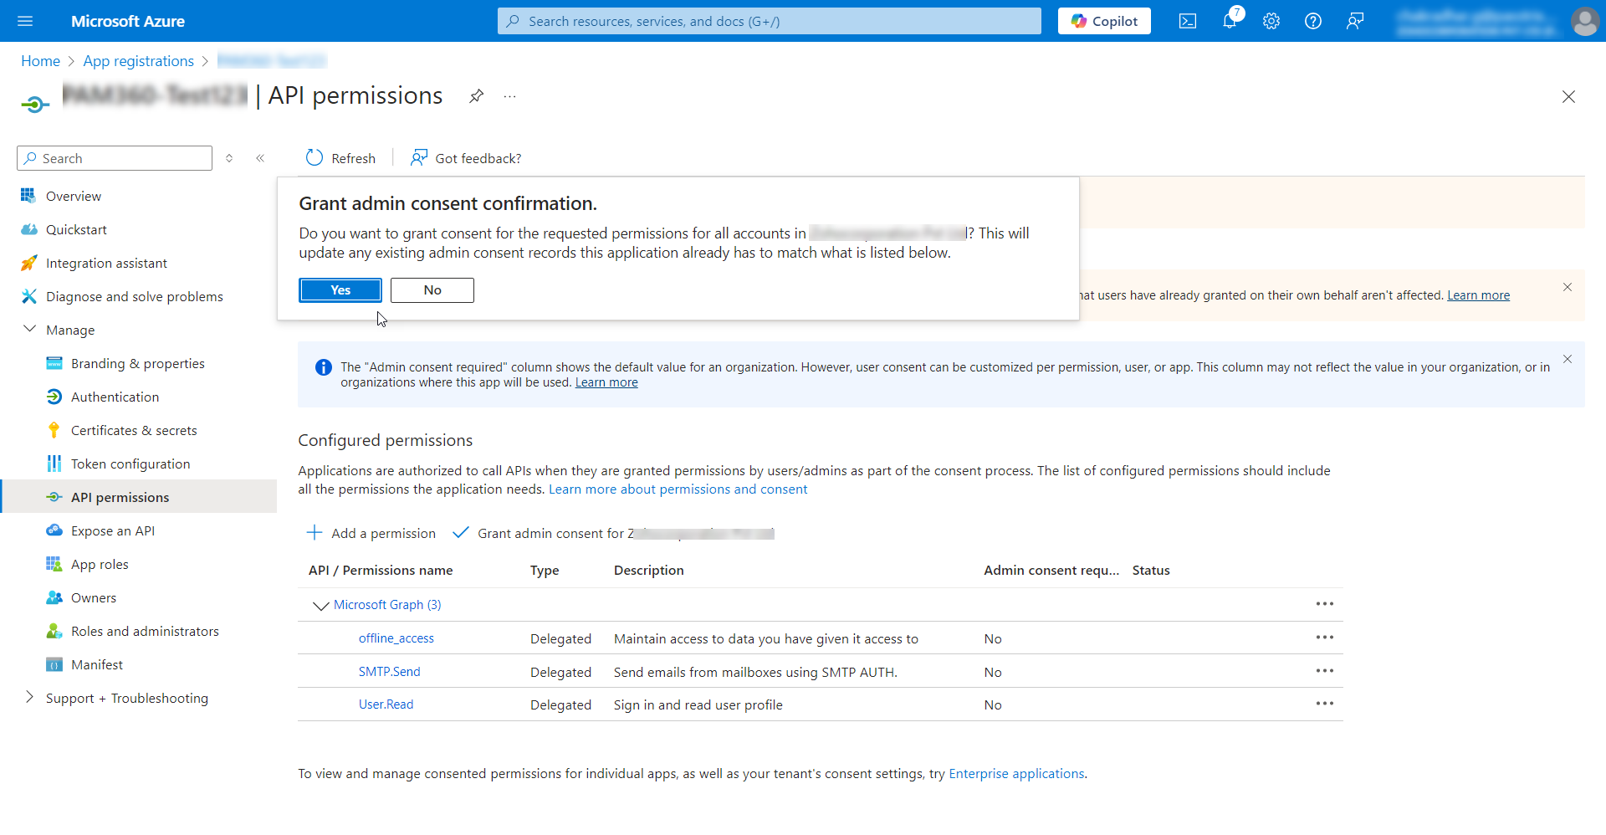The width and height of the screenshot is (1606, 835).
Task: Open portal settings gear icon
Action: [1271, 21]
